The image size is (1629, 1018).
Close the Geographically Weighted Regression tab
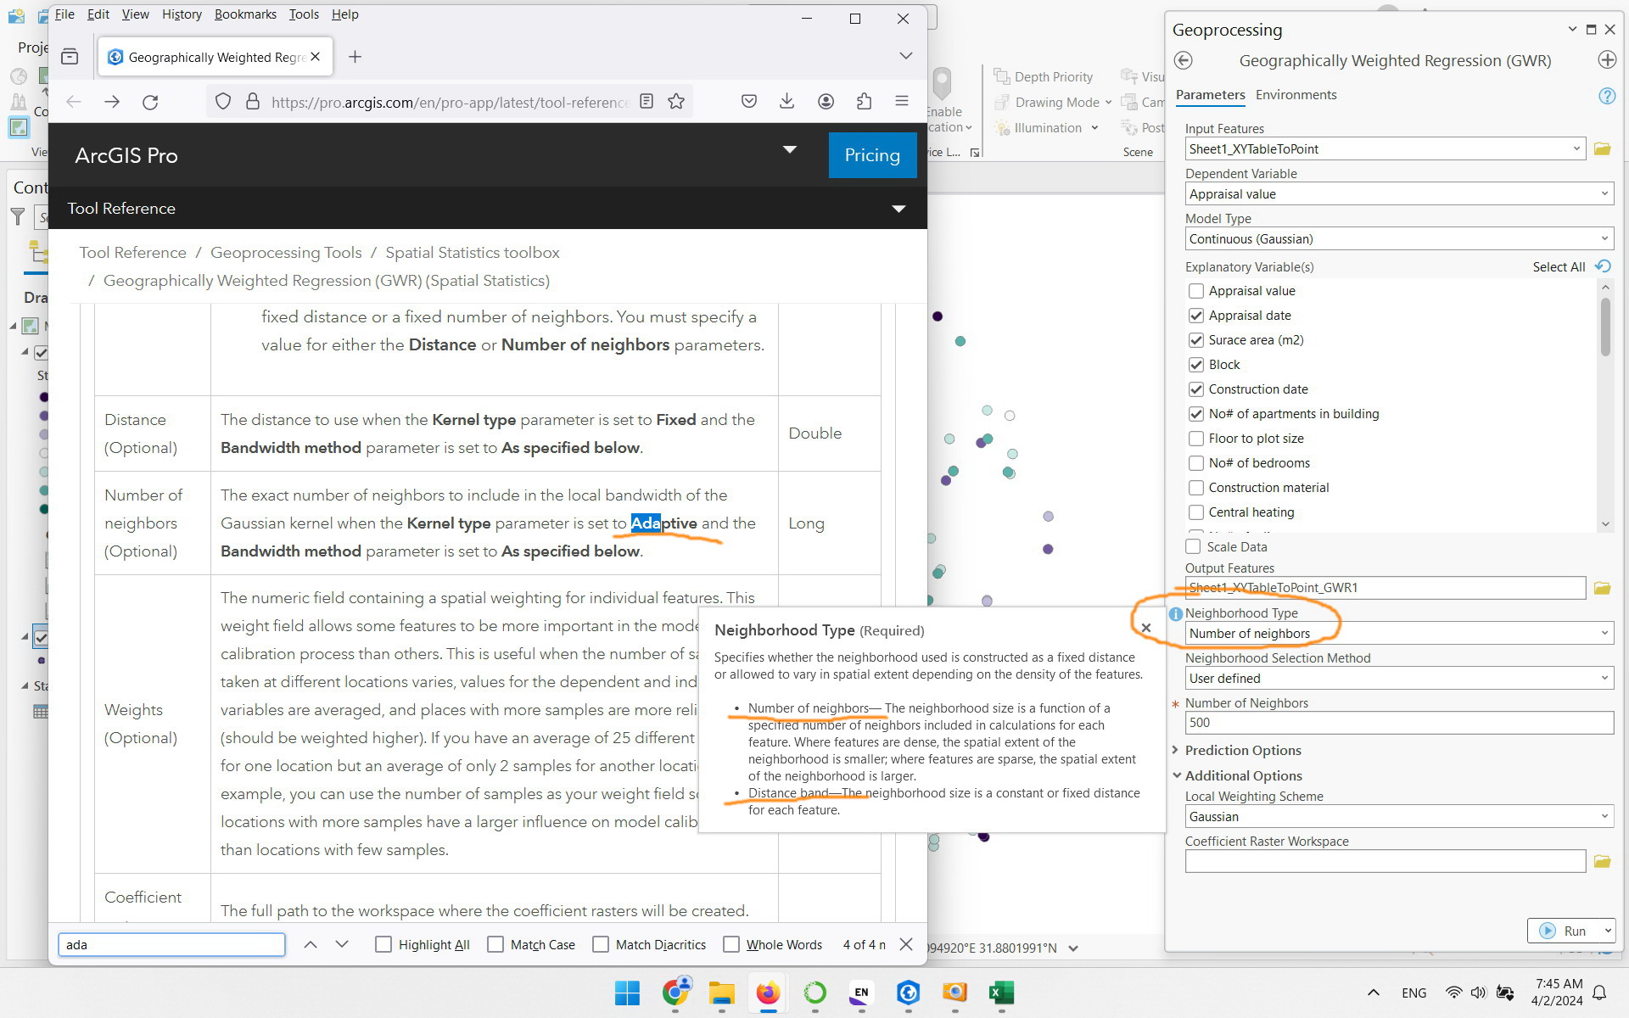[x=316, y=57]
